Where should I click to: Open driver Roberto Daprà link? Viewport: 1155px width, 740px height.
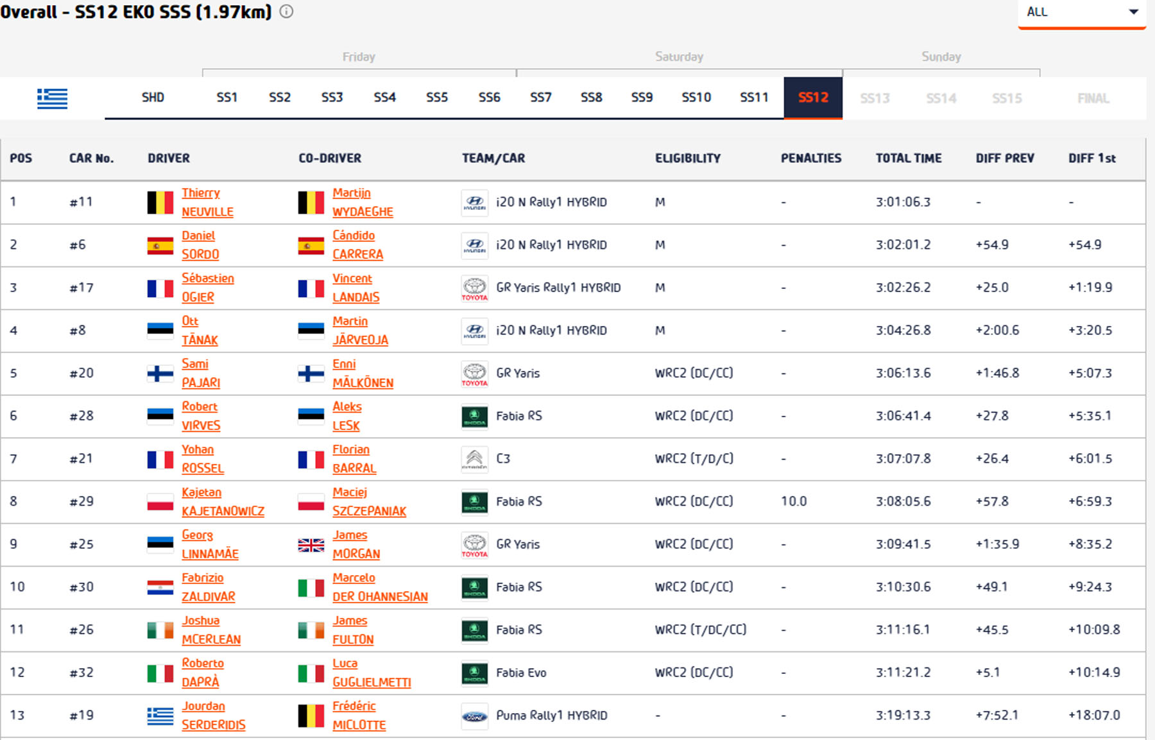pyautogui.click(x=203, y=673)
